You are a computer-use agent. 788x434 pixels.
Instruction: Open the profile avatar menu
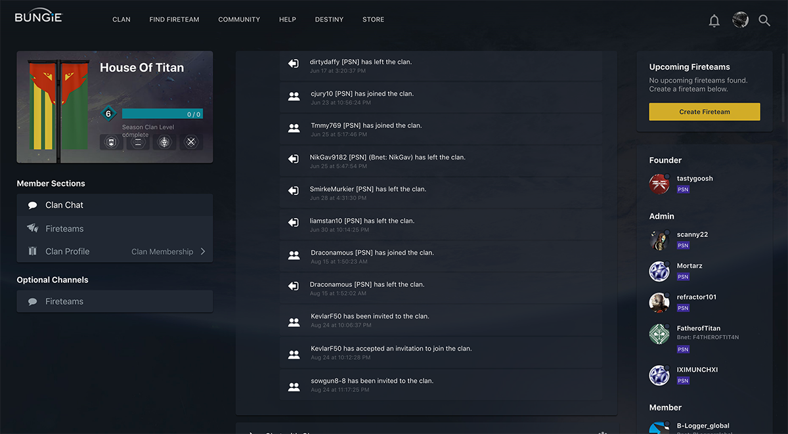pyautogui.click(x=740, y=20)
